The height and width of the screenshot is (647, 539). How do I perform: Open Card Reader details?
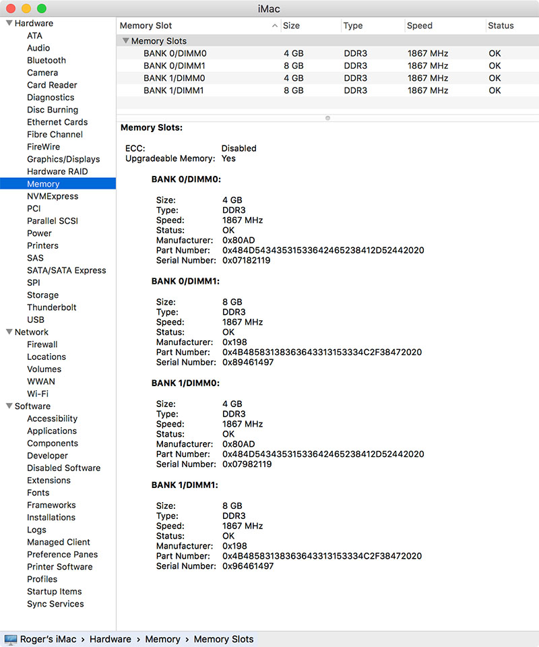[52, 85]
